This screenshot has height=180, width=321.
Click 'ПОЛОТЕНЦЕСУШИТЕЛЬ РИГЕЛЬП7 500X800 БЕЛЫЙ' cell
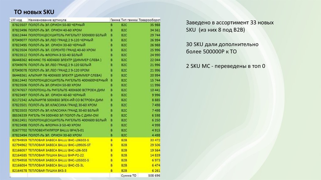click(x=67, y=35)
